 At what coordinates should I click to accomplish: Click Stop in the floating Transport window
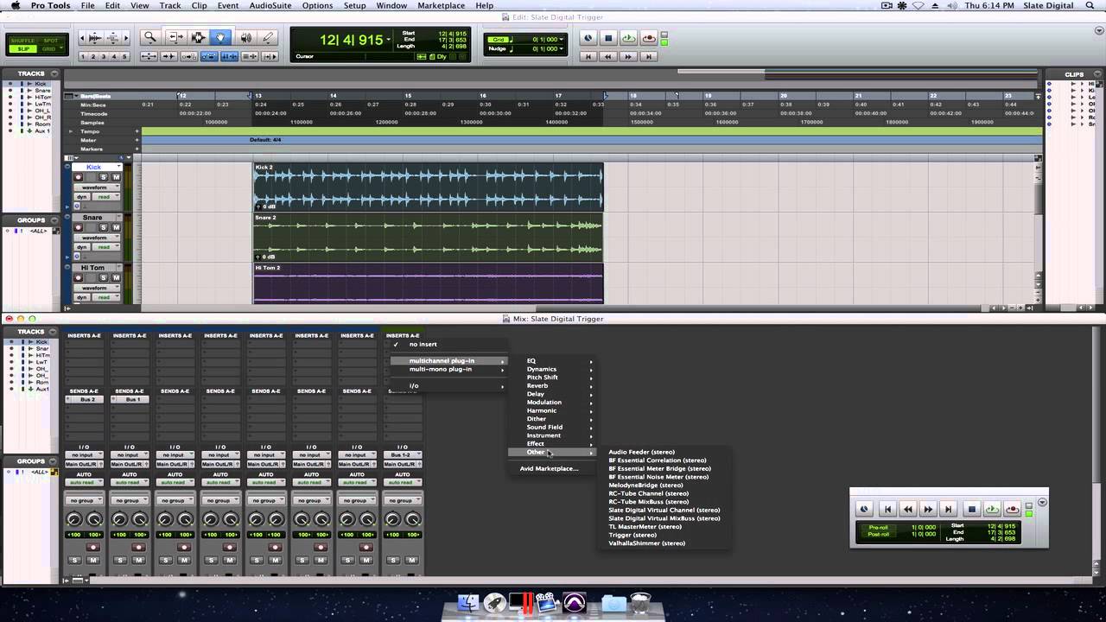tap(971, 510)
